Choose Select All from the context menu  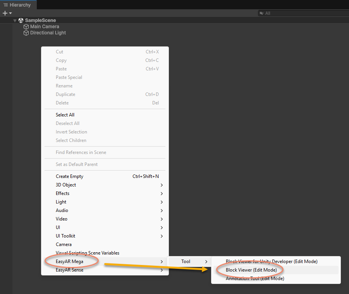tap(65, 115)
